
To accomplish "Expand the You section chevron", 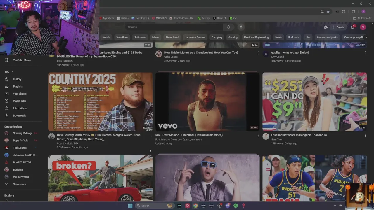I will (12, 72).
